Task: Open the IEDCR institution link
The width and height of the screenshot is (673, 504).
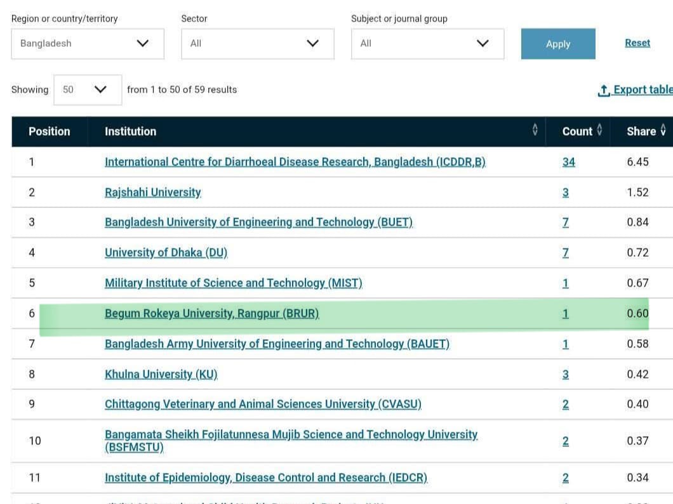Action: (266, 478)
